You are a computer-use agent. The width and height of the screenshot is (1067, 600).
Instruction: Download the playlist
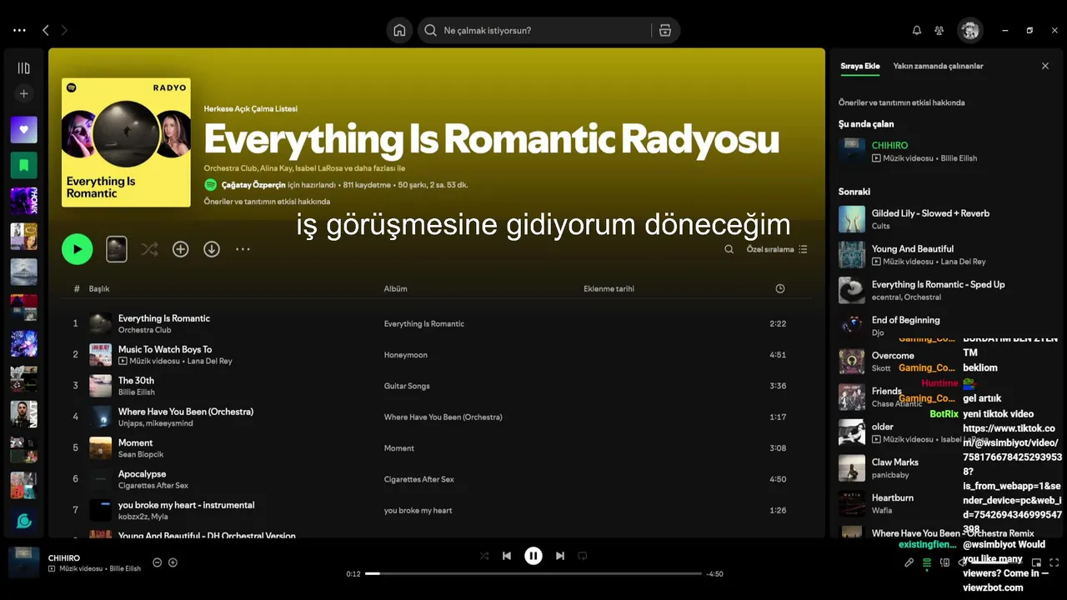(x=212, y=249)
